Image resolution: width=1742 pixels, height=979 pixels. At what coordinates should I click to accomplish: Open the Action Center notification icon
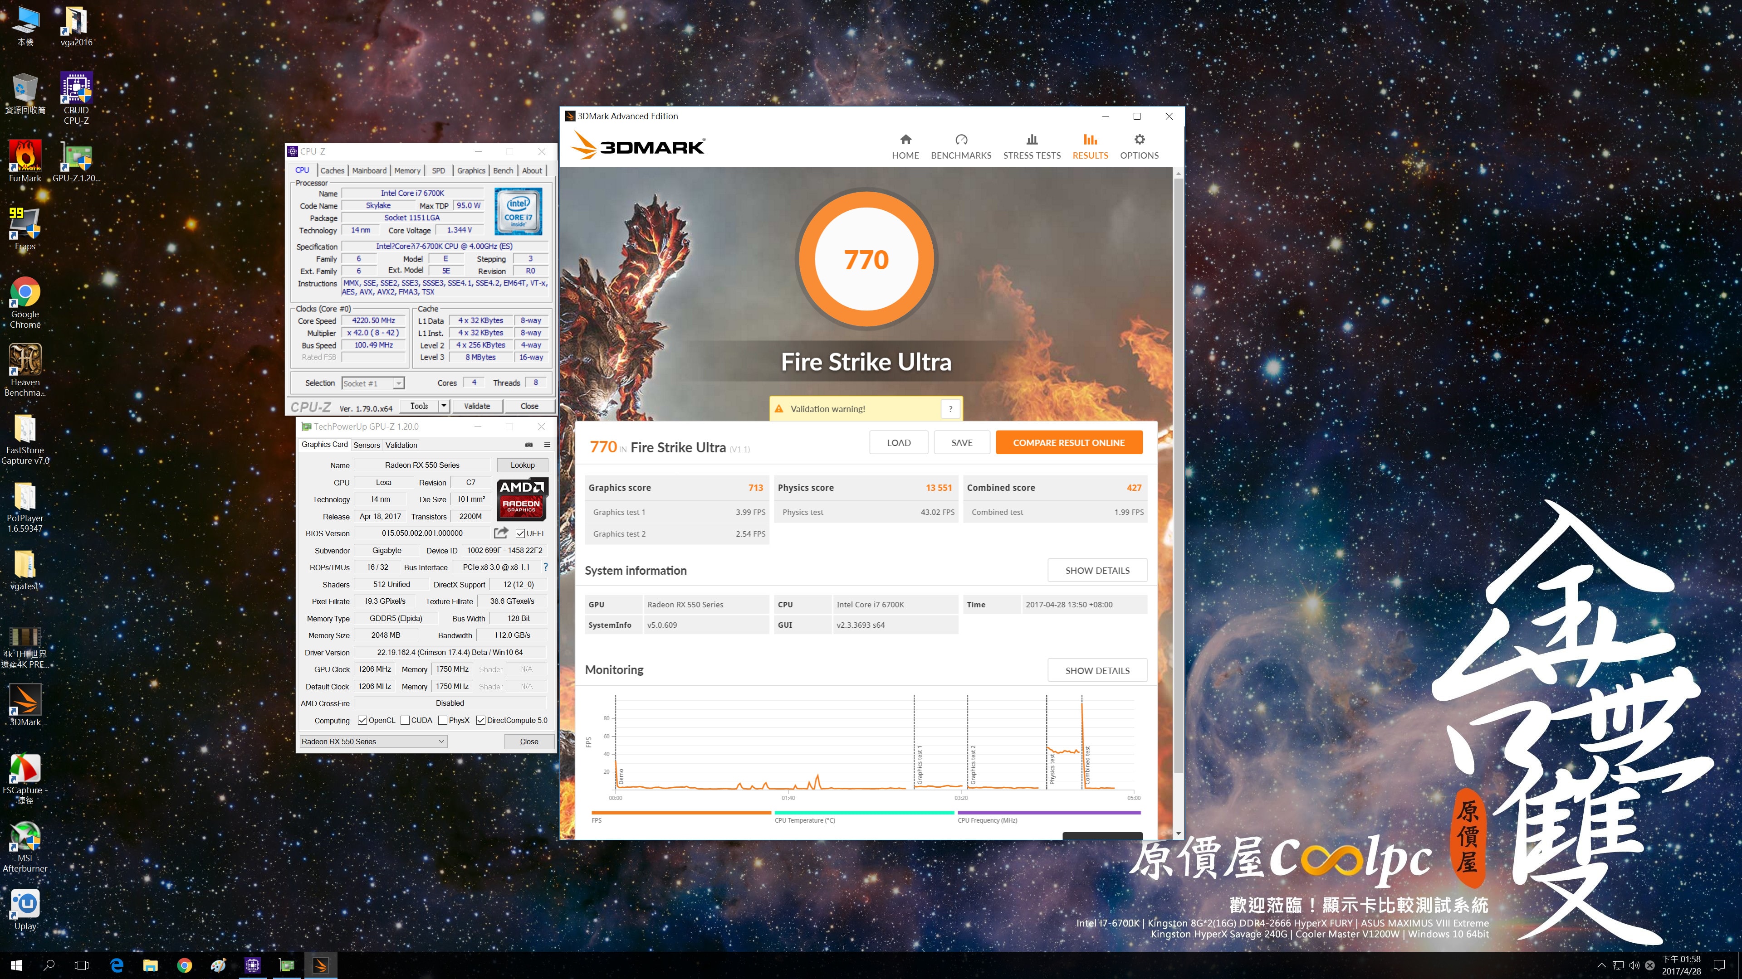click(1719, 965)
